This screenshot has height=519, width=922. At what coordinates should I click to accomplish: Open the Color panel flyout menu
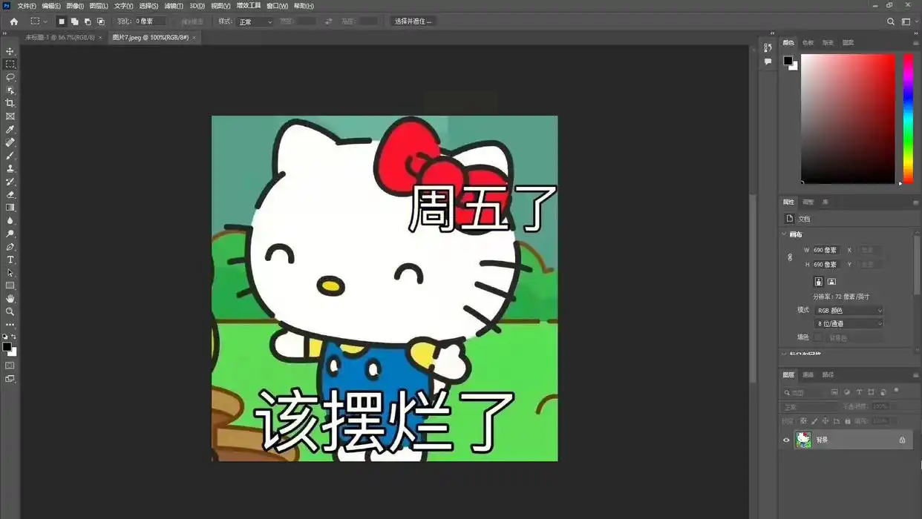[x=915, y=43]
